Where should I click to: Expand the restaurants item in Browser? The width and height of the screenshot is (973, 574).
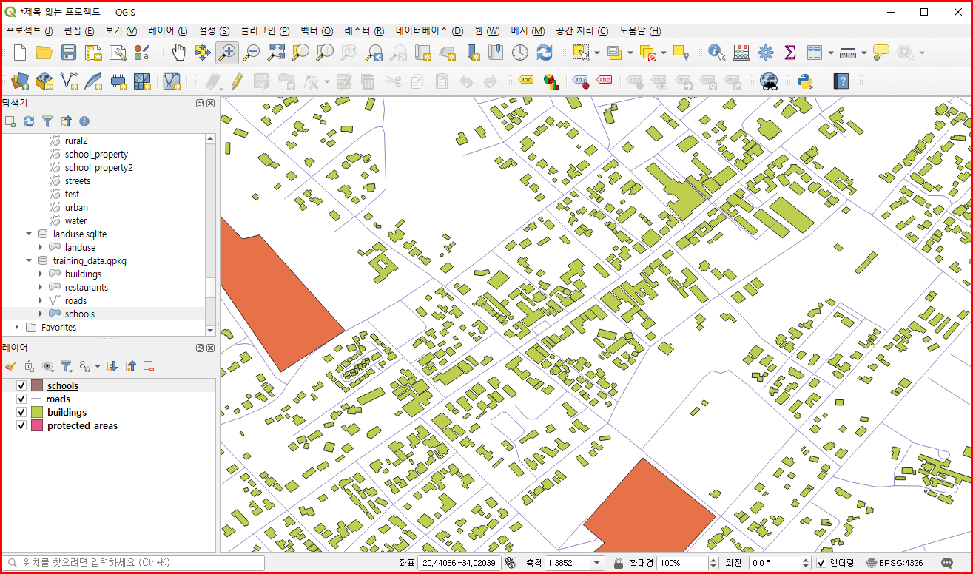click(x=41, y=287)
